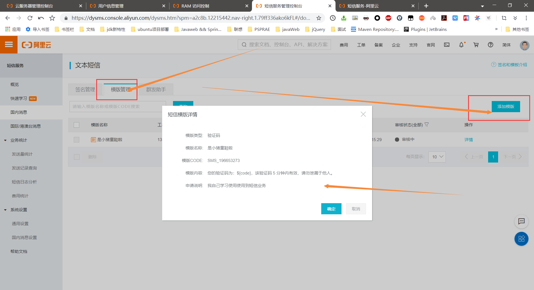
Task: Go to page 1
Action: 493,157
